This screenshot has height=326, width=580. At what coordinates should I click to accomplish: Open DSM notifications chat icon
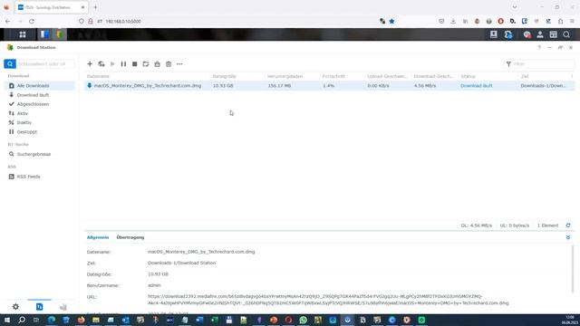[x=527, y=34]
